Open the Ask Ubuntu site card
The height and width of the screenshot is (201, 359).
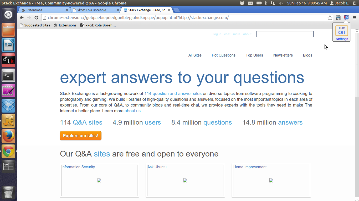(x=185, y=180)
